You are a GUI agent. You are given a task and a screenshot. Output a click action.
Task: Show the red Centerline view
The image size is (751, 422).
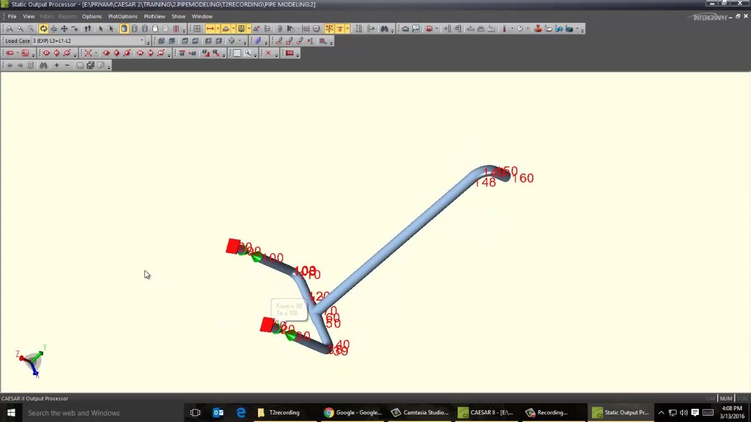coord(176,28)
